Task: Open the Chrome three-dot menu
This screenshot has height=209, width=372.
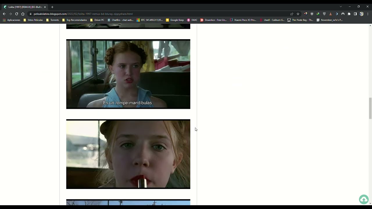Action: [x=367, y=14]
